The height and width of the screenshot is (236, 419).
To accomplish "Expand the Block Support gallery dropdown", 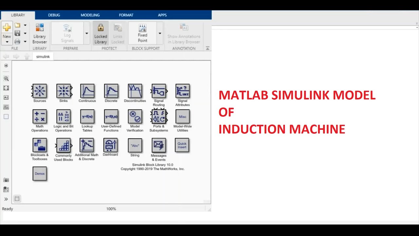I will tap(160, 33).
